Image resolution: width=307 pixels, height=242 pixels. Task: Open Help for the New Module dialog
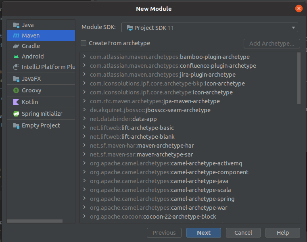click(282, 233)
